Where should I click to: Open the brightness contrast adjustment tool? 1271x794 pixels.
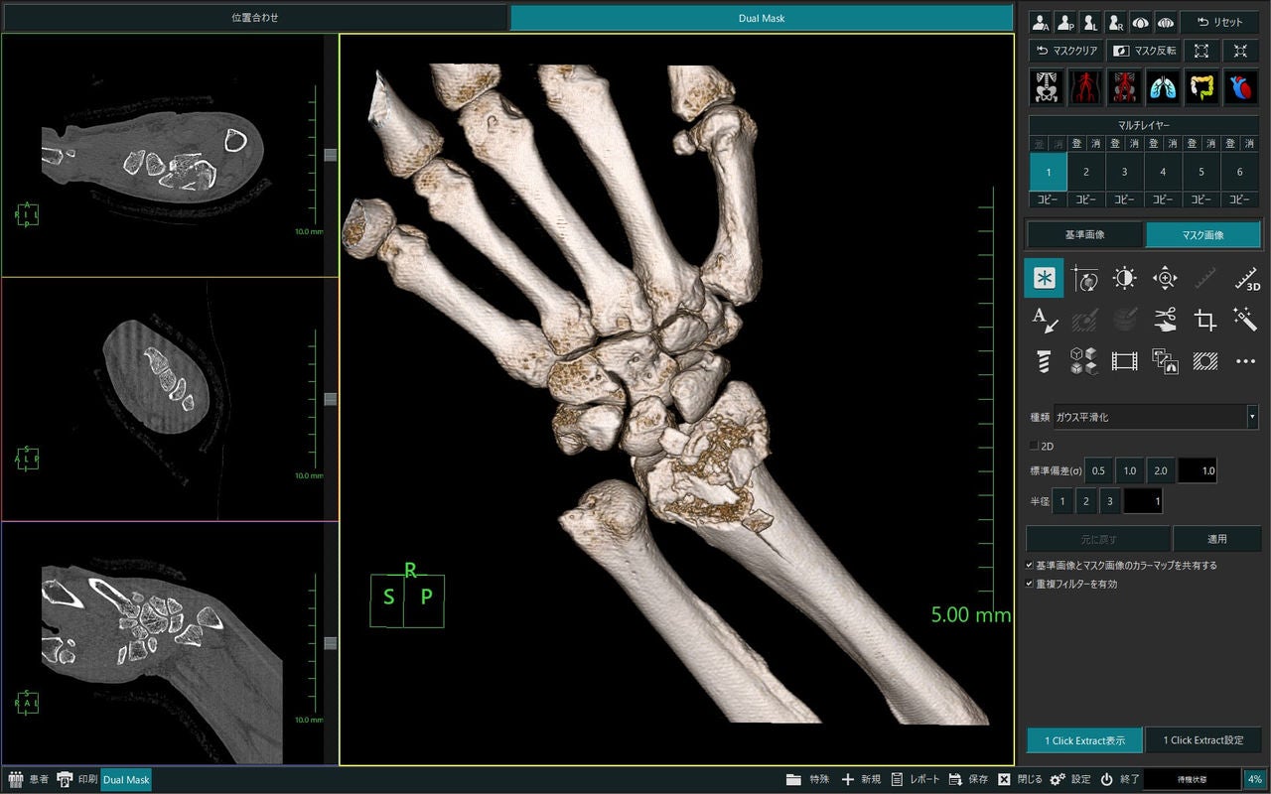(x=1124, y=279)
